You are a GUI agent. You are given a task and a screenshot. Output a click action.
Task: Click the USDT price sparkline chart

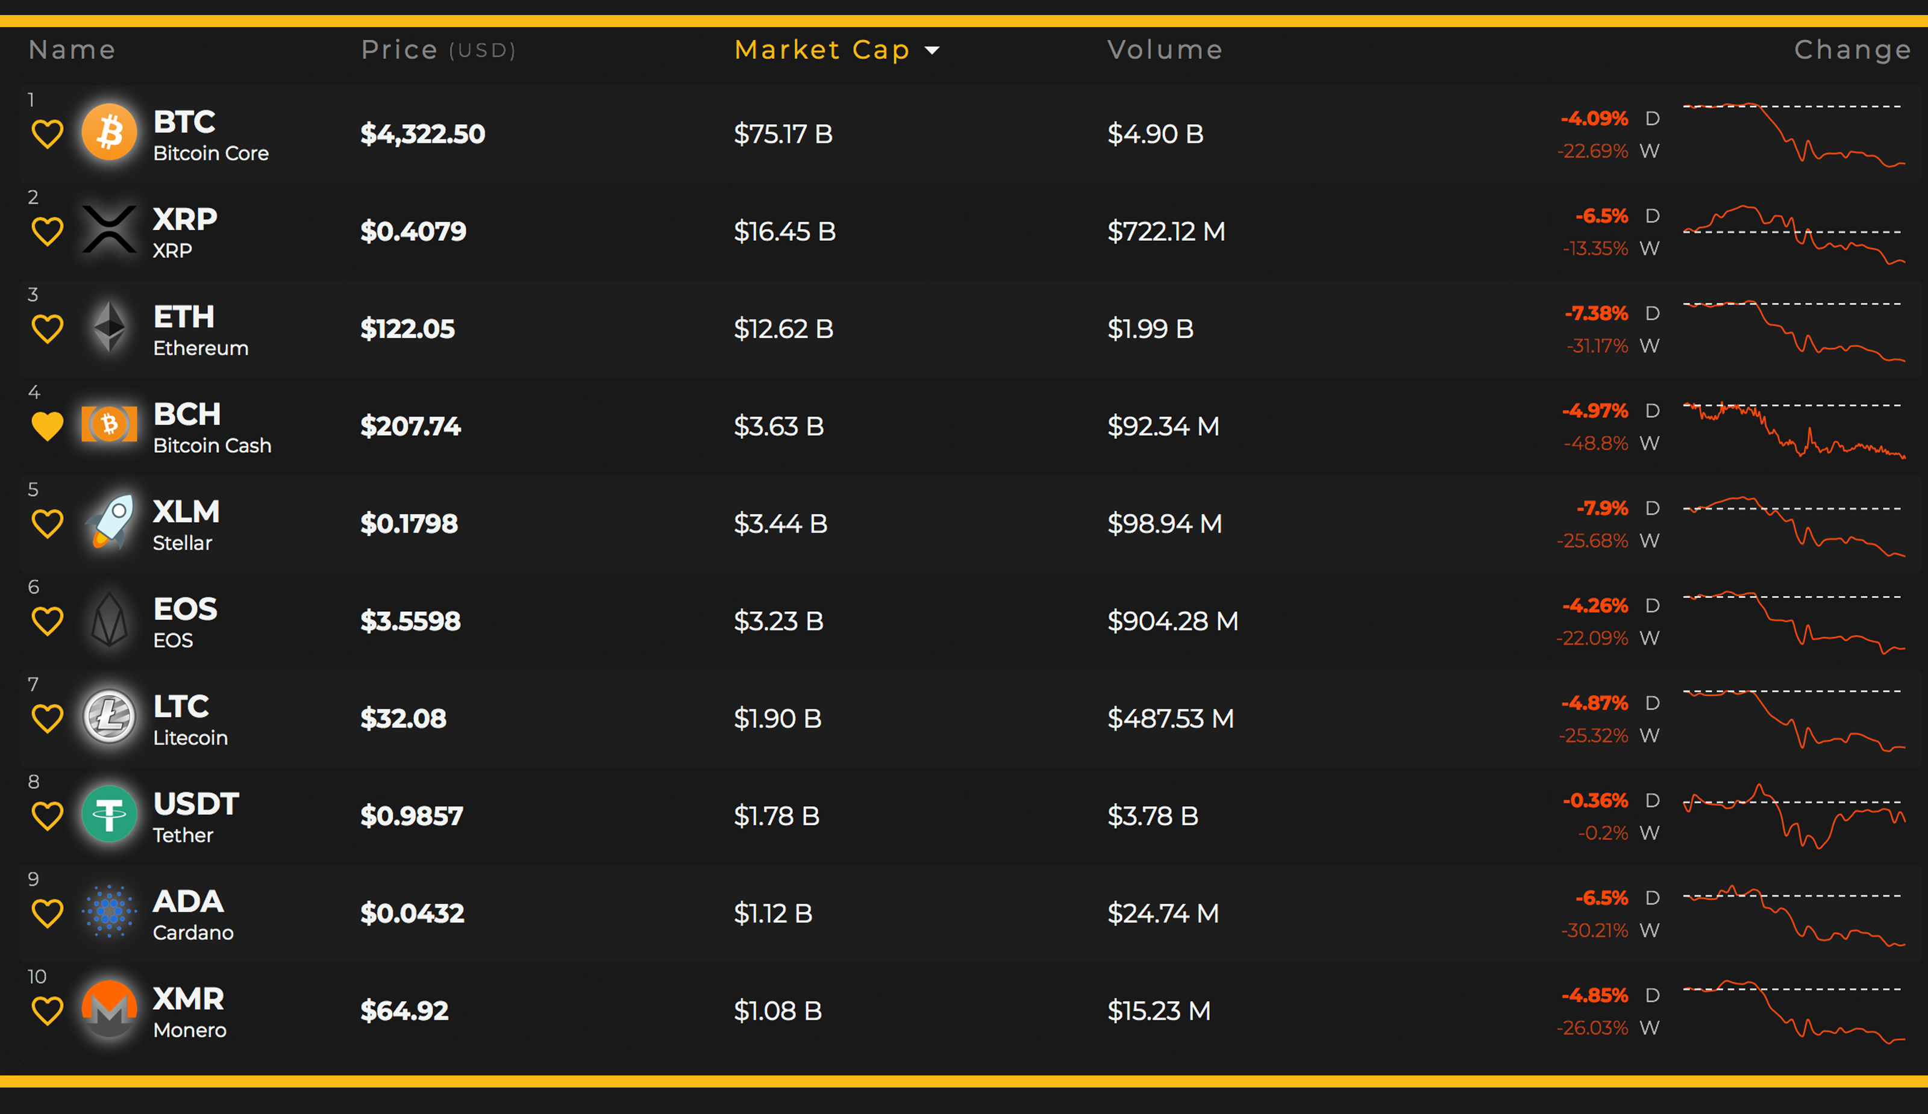click(1794, 817)
